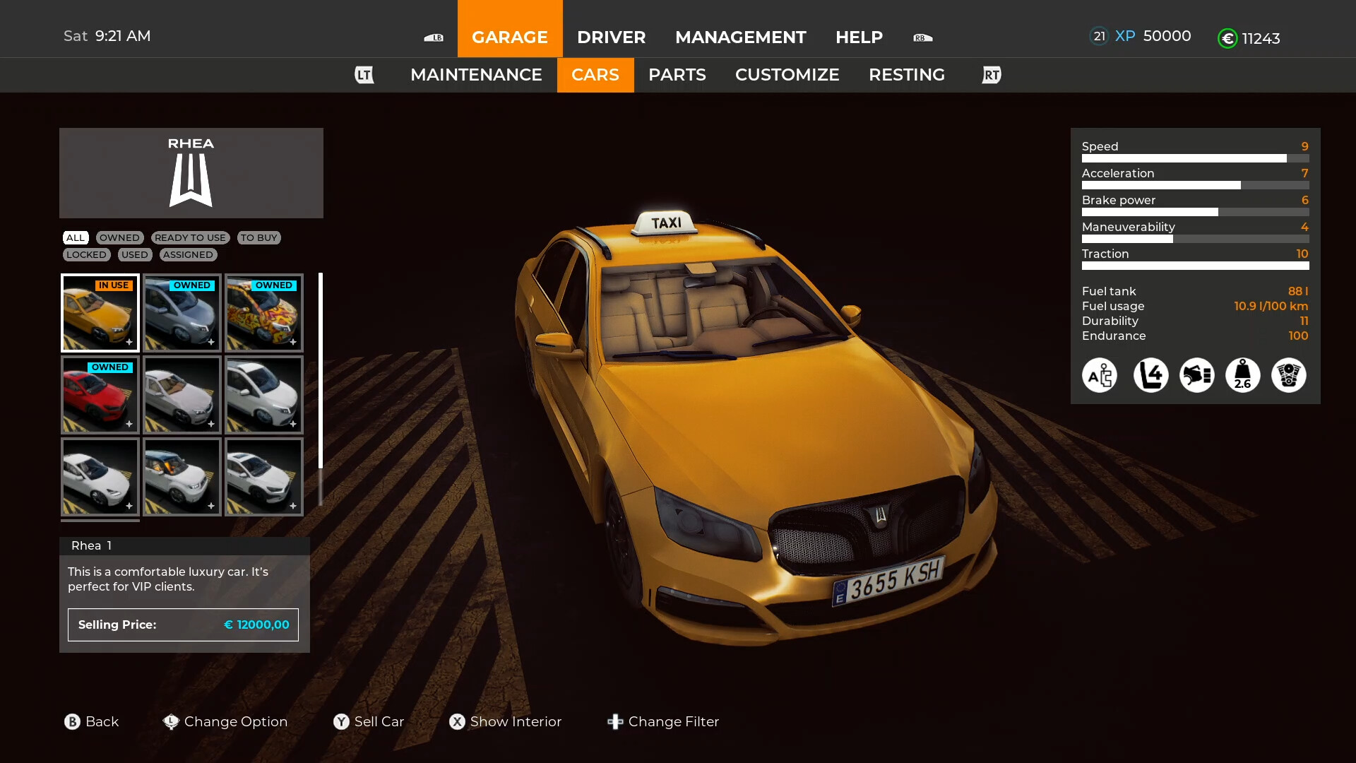Select the OWNED filter tag
Viewport: 1356px width, 763px height.
tap(119, 237)
